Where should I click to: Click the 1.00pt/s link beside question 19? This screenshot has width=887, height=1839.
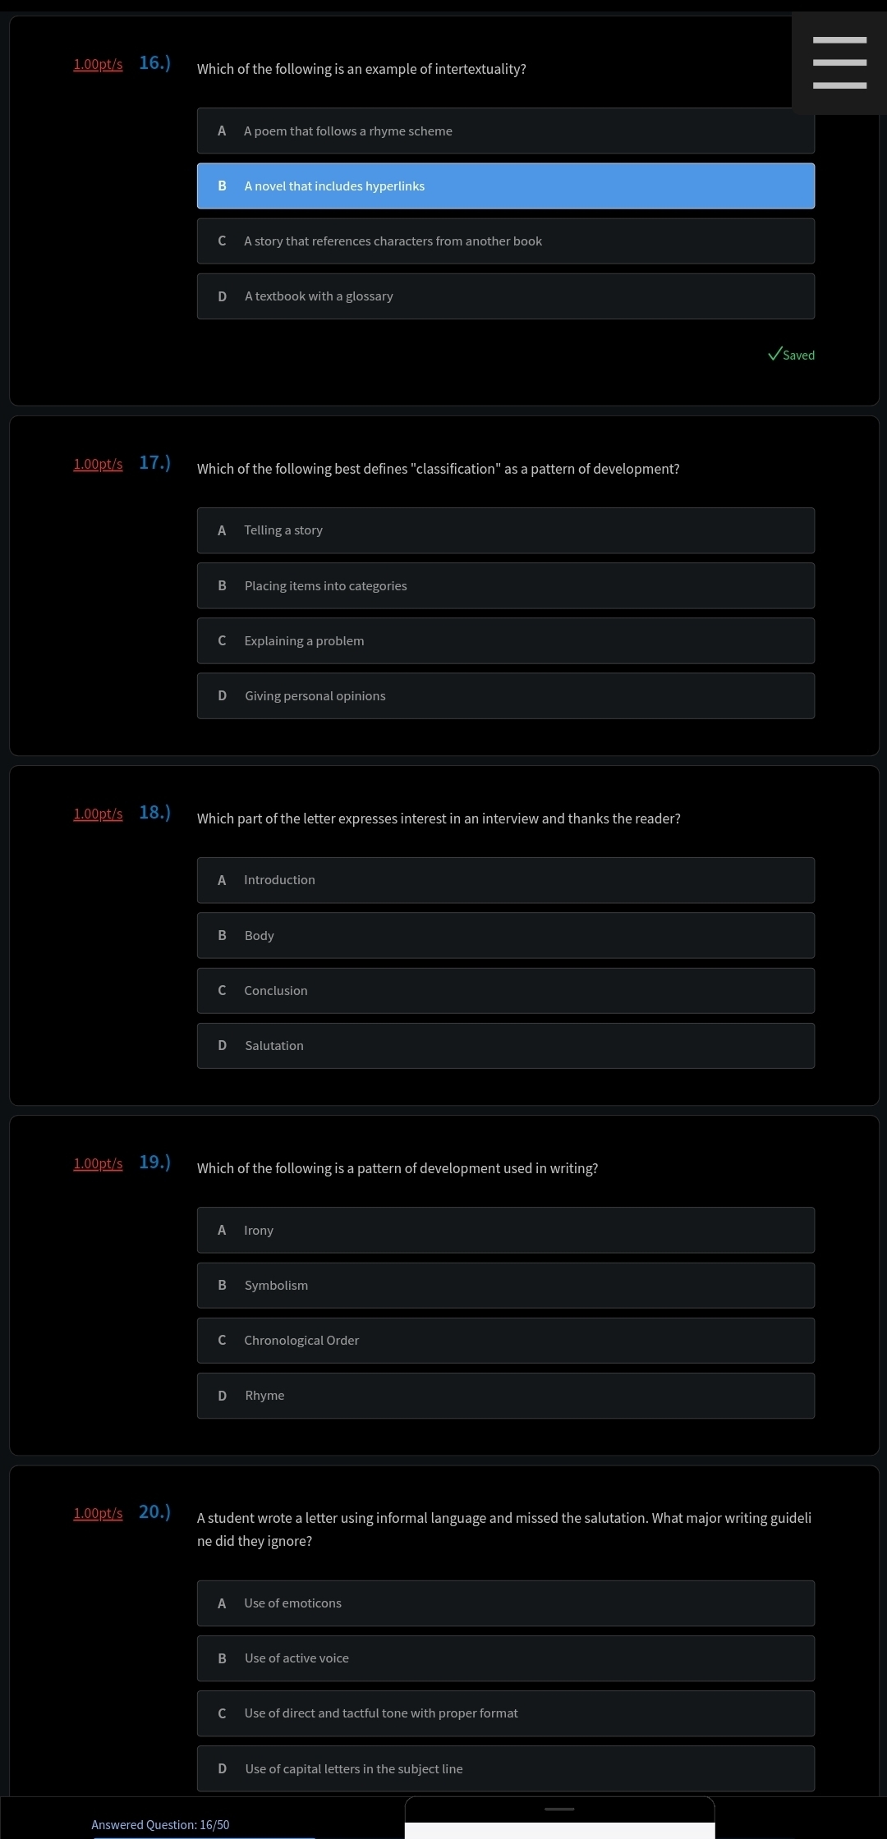(x=98, y=1163)
